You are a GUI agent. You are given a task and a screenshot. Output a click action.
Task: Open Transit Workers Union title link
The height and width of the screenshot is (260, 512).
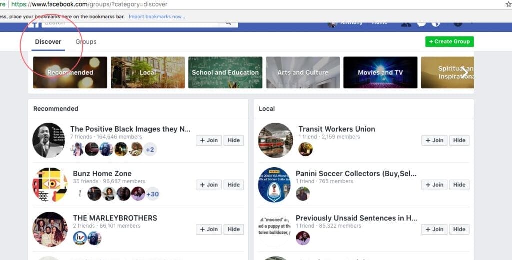coord(337,129)
